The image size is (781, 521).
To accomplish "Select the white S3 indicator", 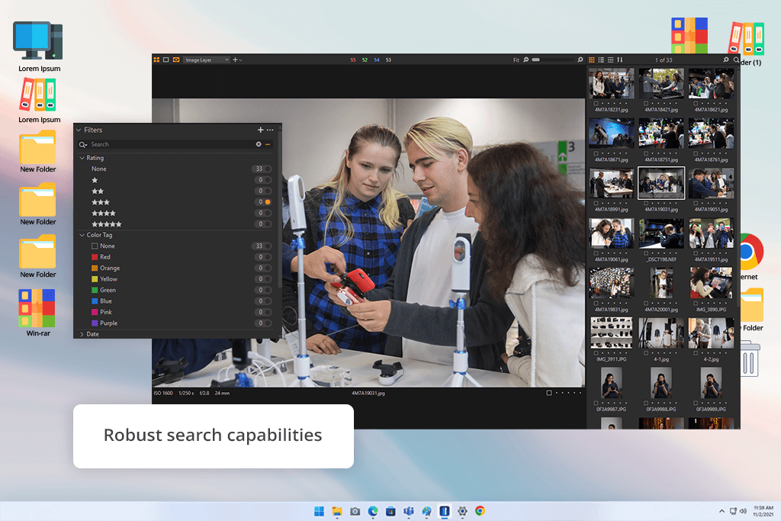I will 388,59.
